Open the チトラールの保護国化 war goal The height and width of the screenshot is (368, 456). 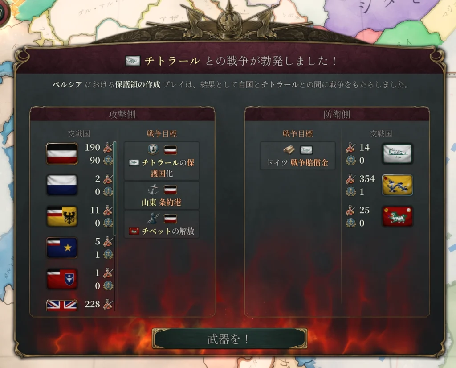162,161
